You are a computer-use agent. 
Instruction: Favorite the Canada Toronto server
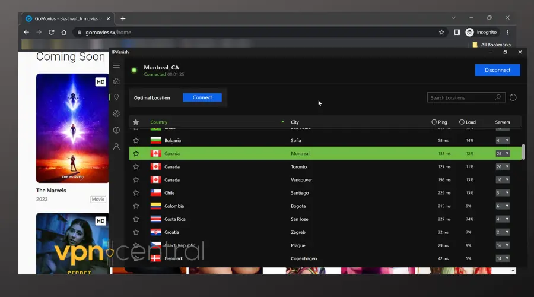coord(136,167)
